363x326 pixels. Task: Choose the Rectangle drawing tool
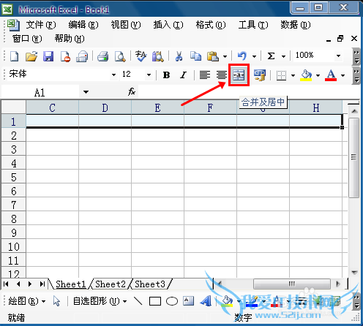coord(155,301)
